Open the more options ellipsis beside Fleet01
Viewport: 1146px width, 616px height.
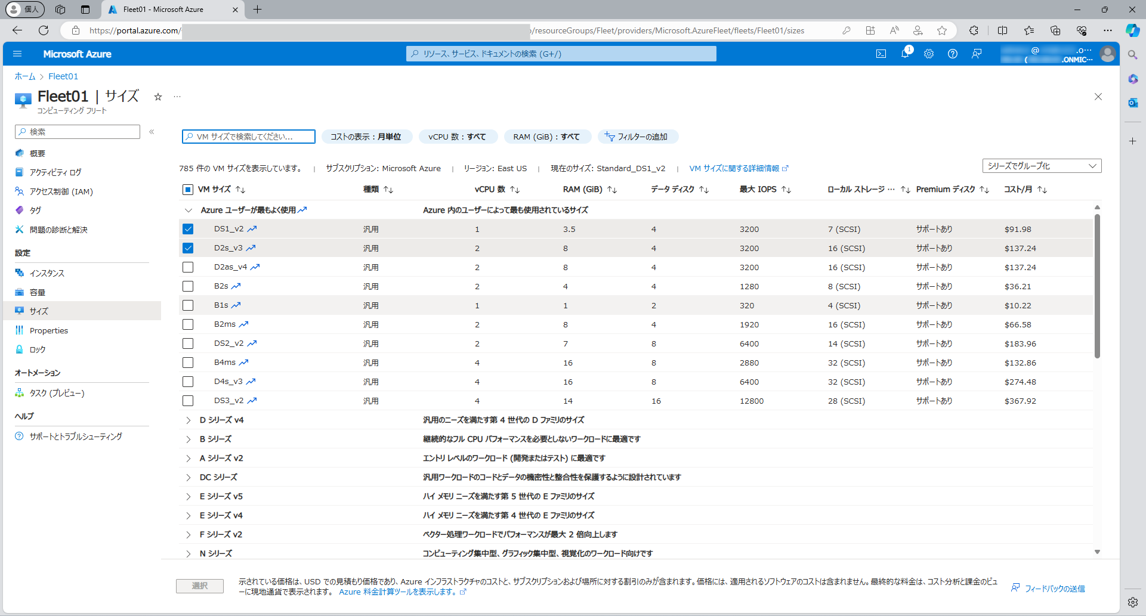pos(177,97)
